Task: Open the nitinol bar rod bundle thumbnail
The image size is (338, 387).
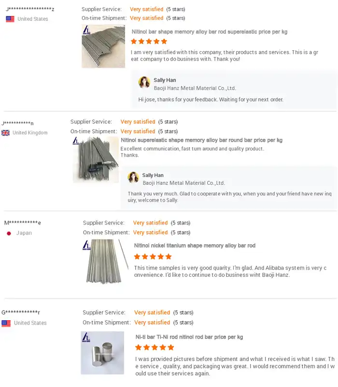Action: pos(103,46)
